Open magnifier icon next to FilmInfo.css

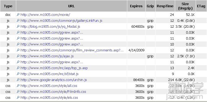18,92
